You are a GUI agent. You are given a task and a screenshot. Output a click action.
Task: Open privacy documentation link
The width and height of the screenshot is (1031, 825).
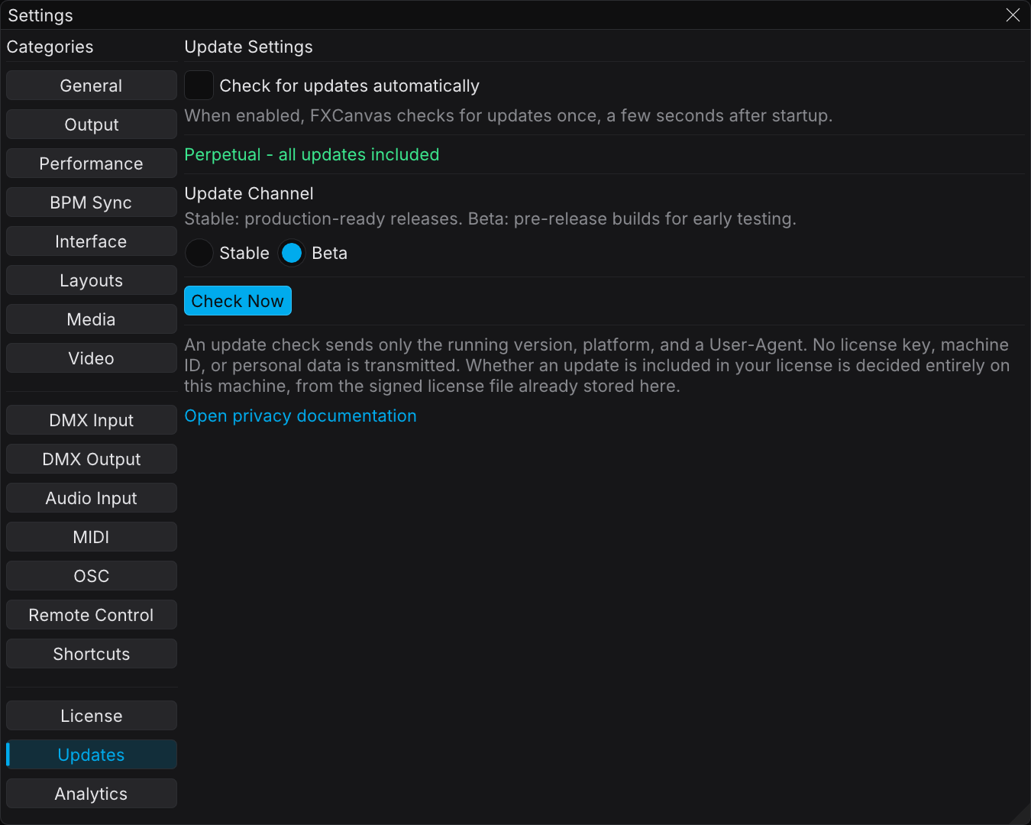[x=301, y=416]
